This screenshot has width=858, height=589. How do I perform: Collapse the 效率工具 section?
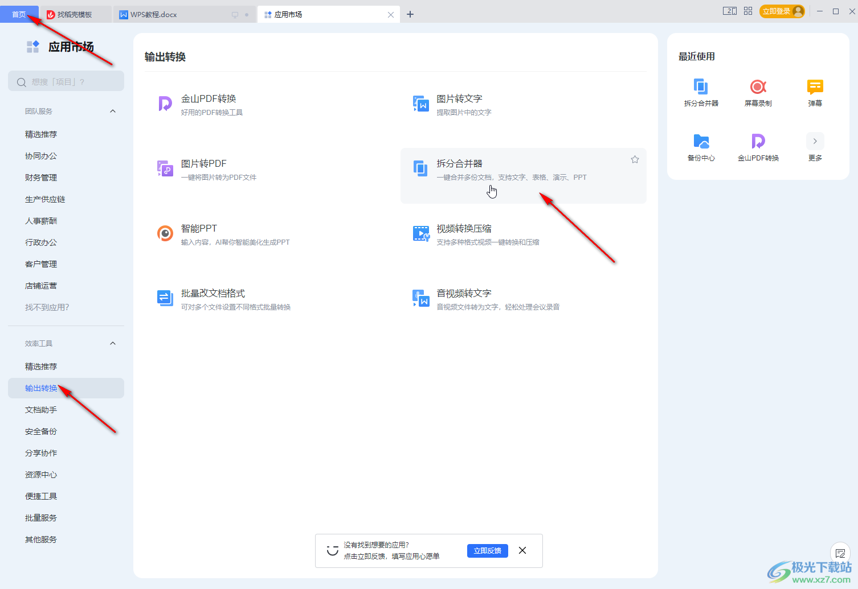point(113,344)
